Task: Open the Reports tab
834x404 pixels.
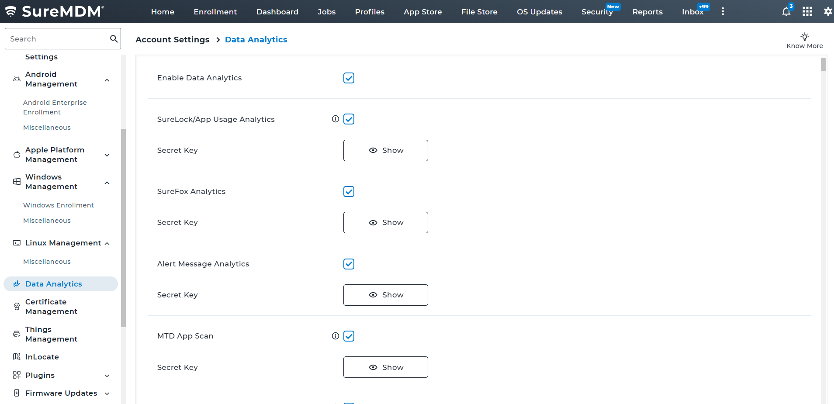Action: 647,12
